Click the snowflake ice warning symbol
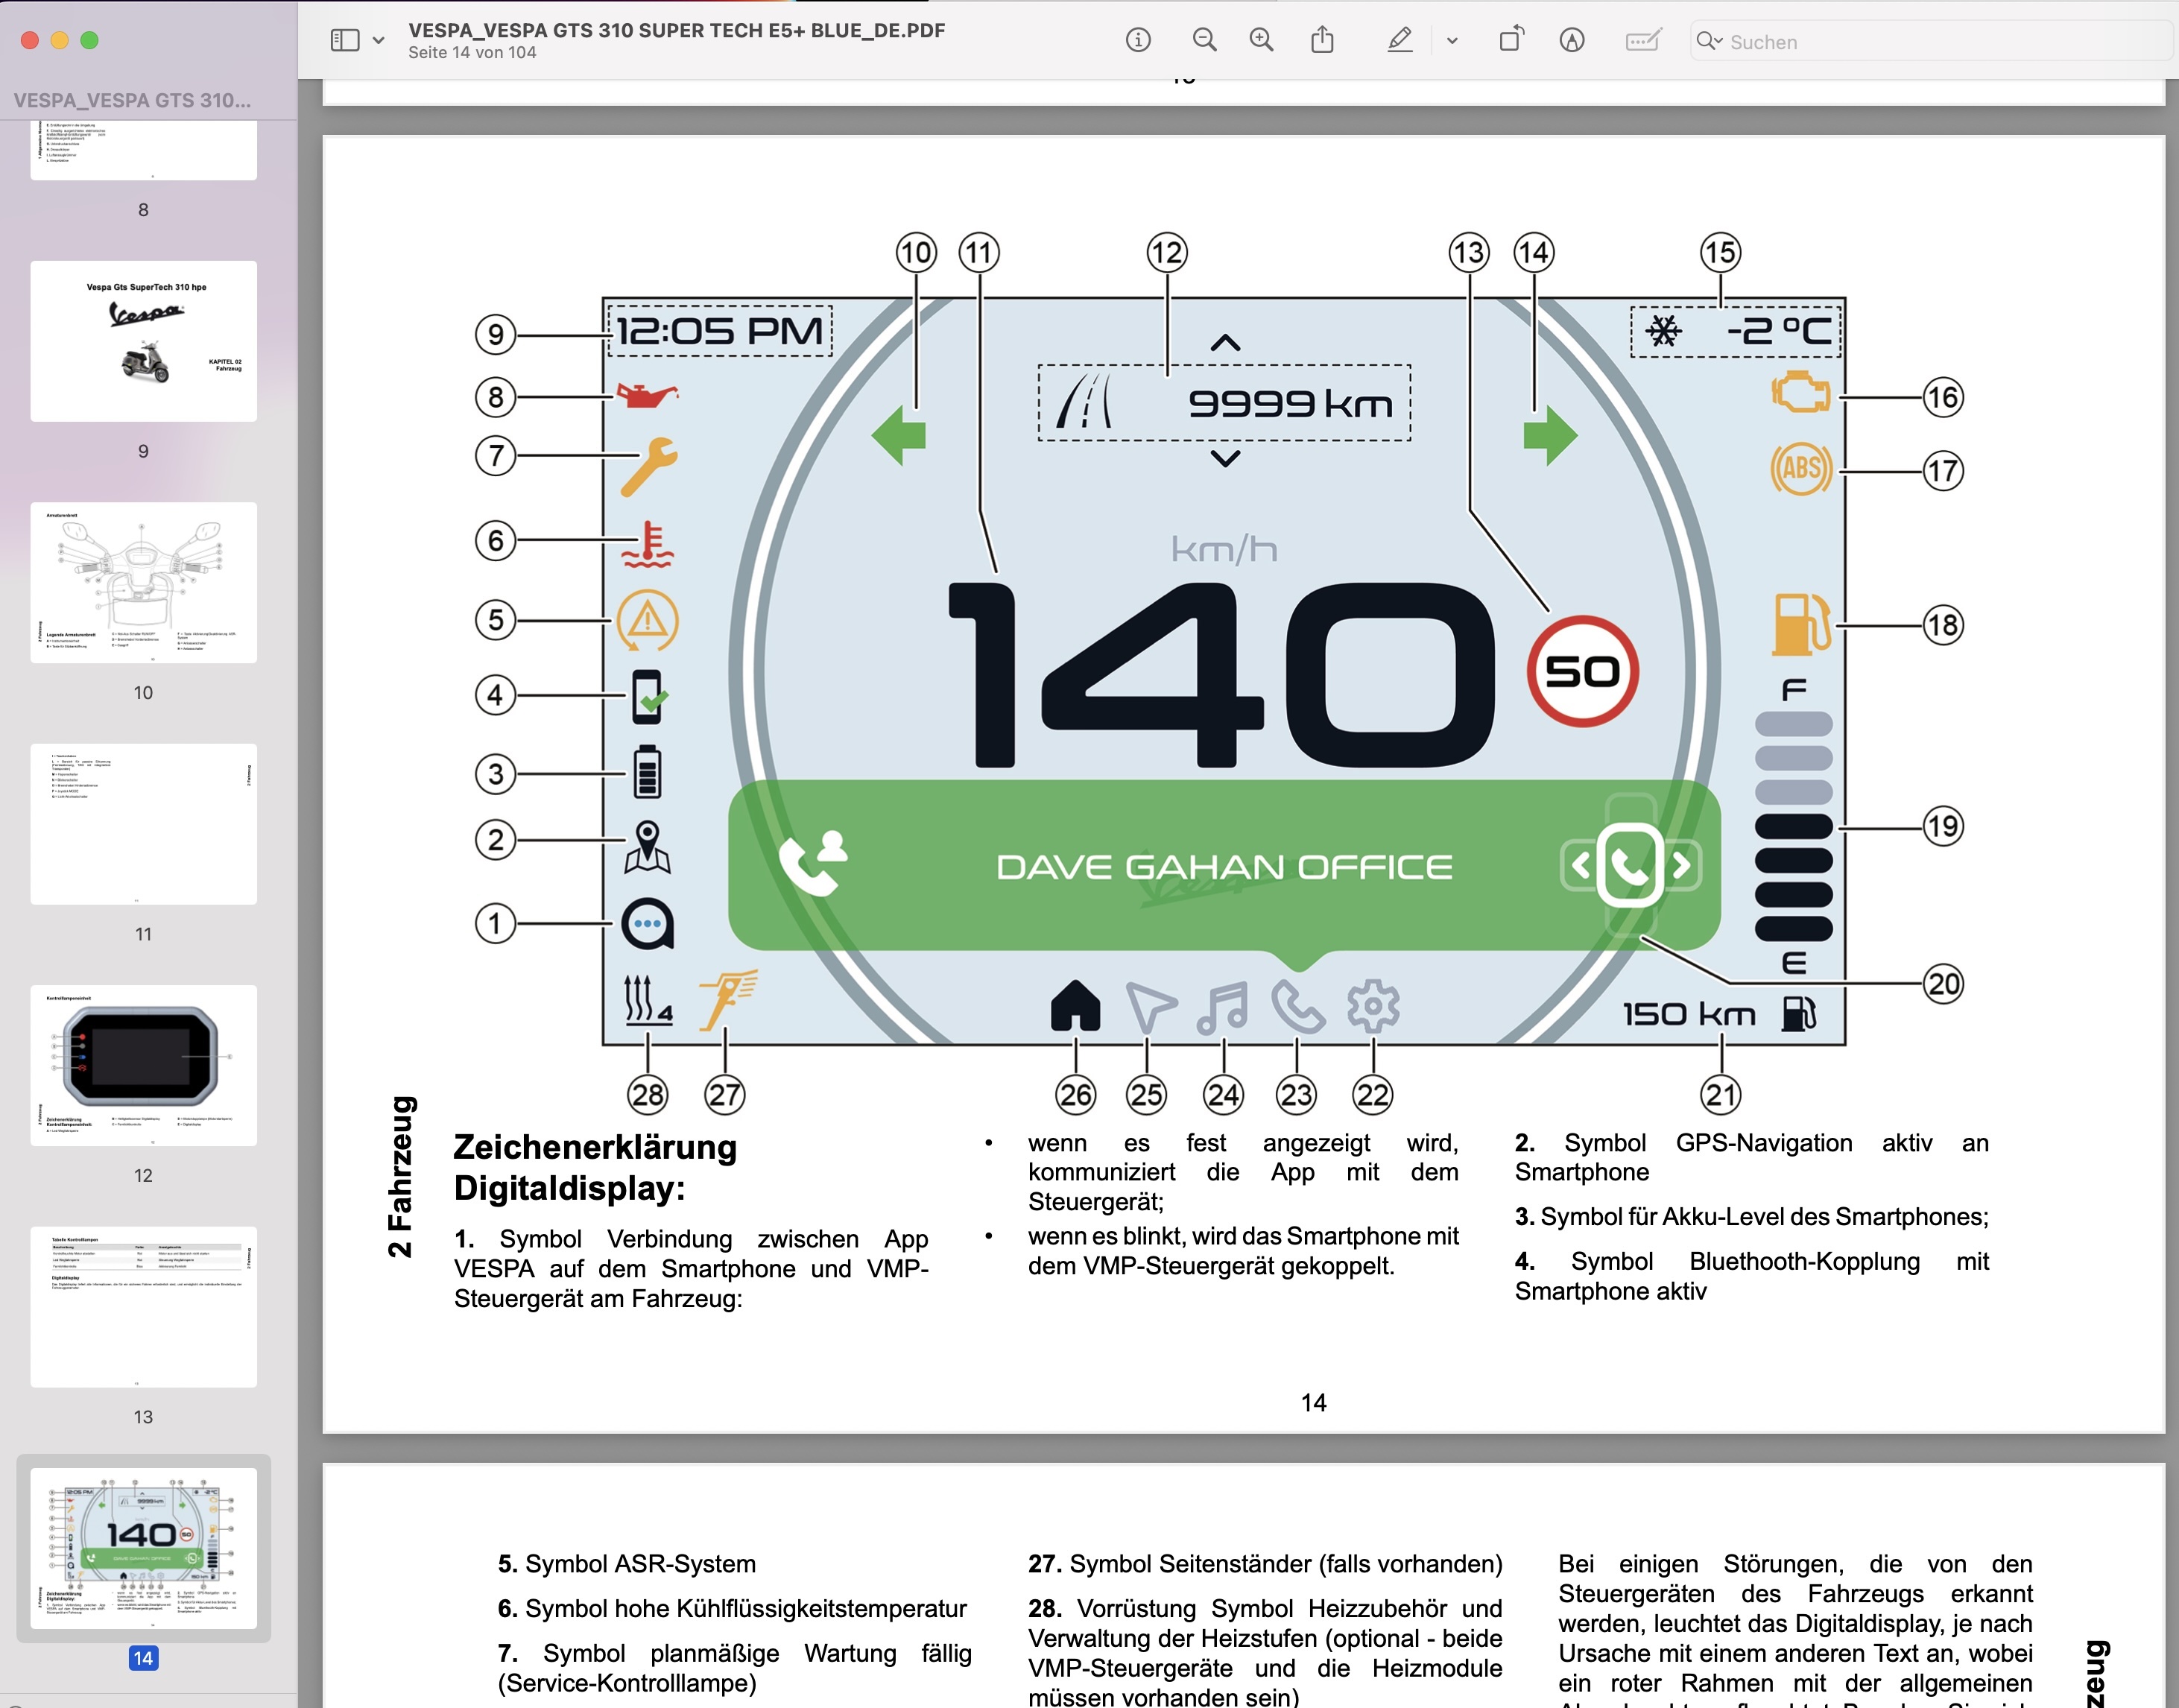The image size is (2179, 1708). point(1665,331)
